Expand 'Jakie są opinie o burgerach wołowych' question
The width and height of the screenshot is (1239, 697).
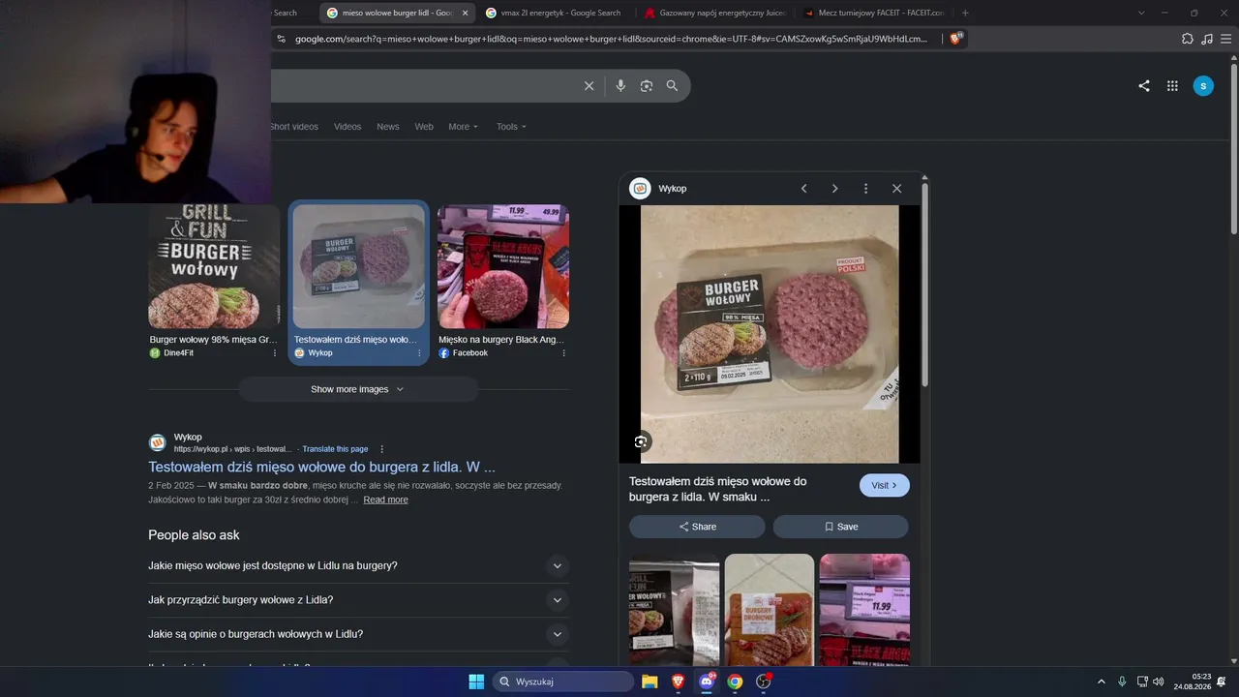pyautogui.click(x=358, y=634)
